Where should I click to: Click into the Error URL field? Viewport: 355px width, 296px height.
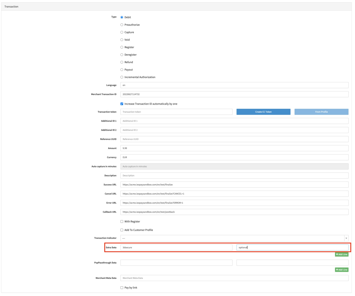[234, 203]
